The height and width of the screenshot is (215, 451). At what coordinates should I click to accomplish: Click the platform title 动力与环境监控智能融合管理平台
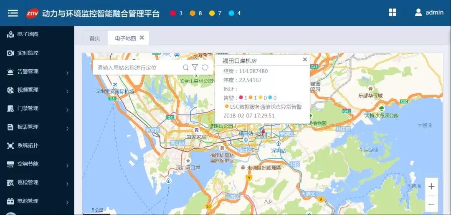[101, 13]
